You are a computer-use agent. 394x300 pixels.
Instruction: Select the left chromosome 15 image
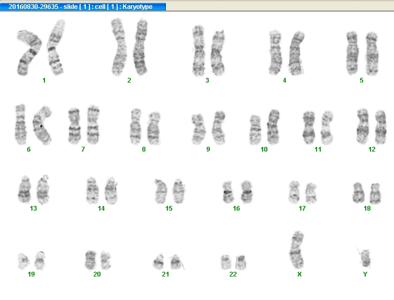(161, 191)
